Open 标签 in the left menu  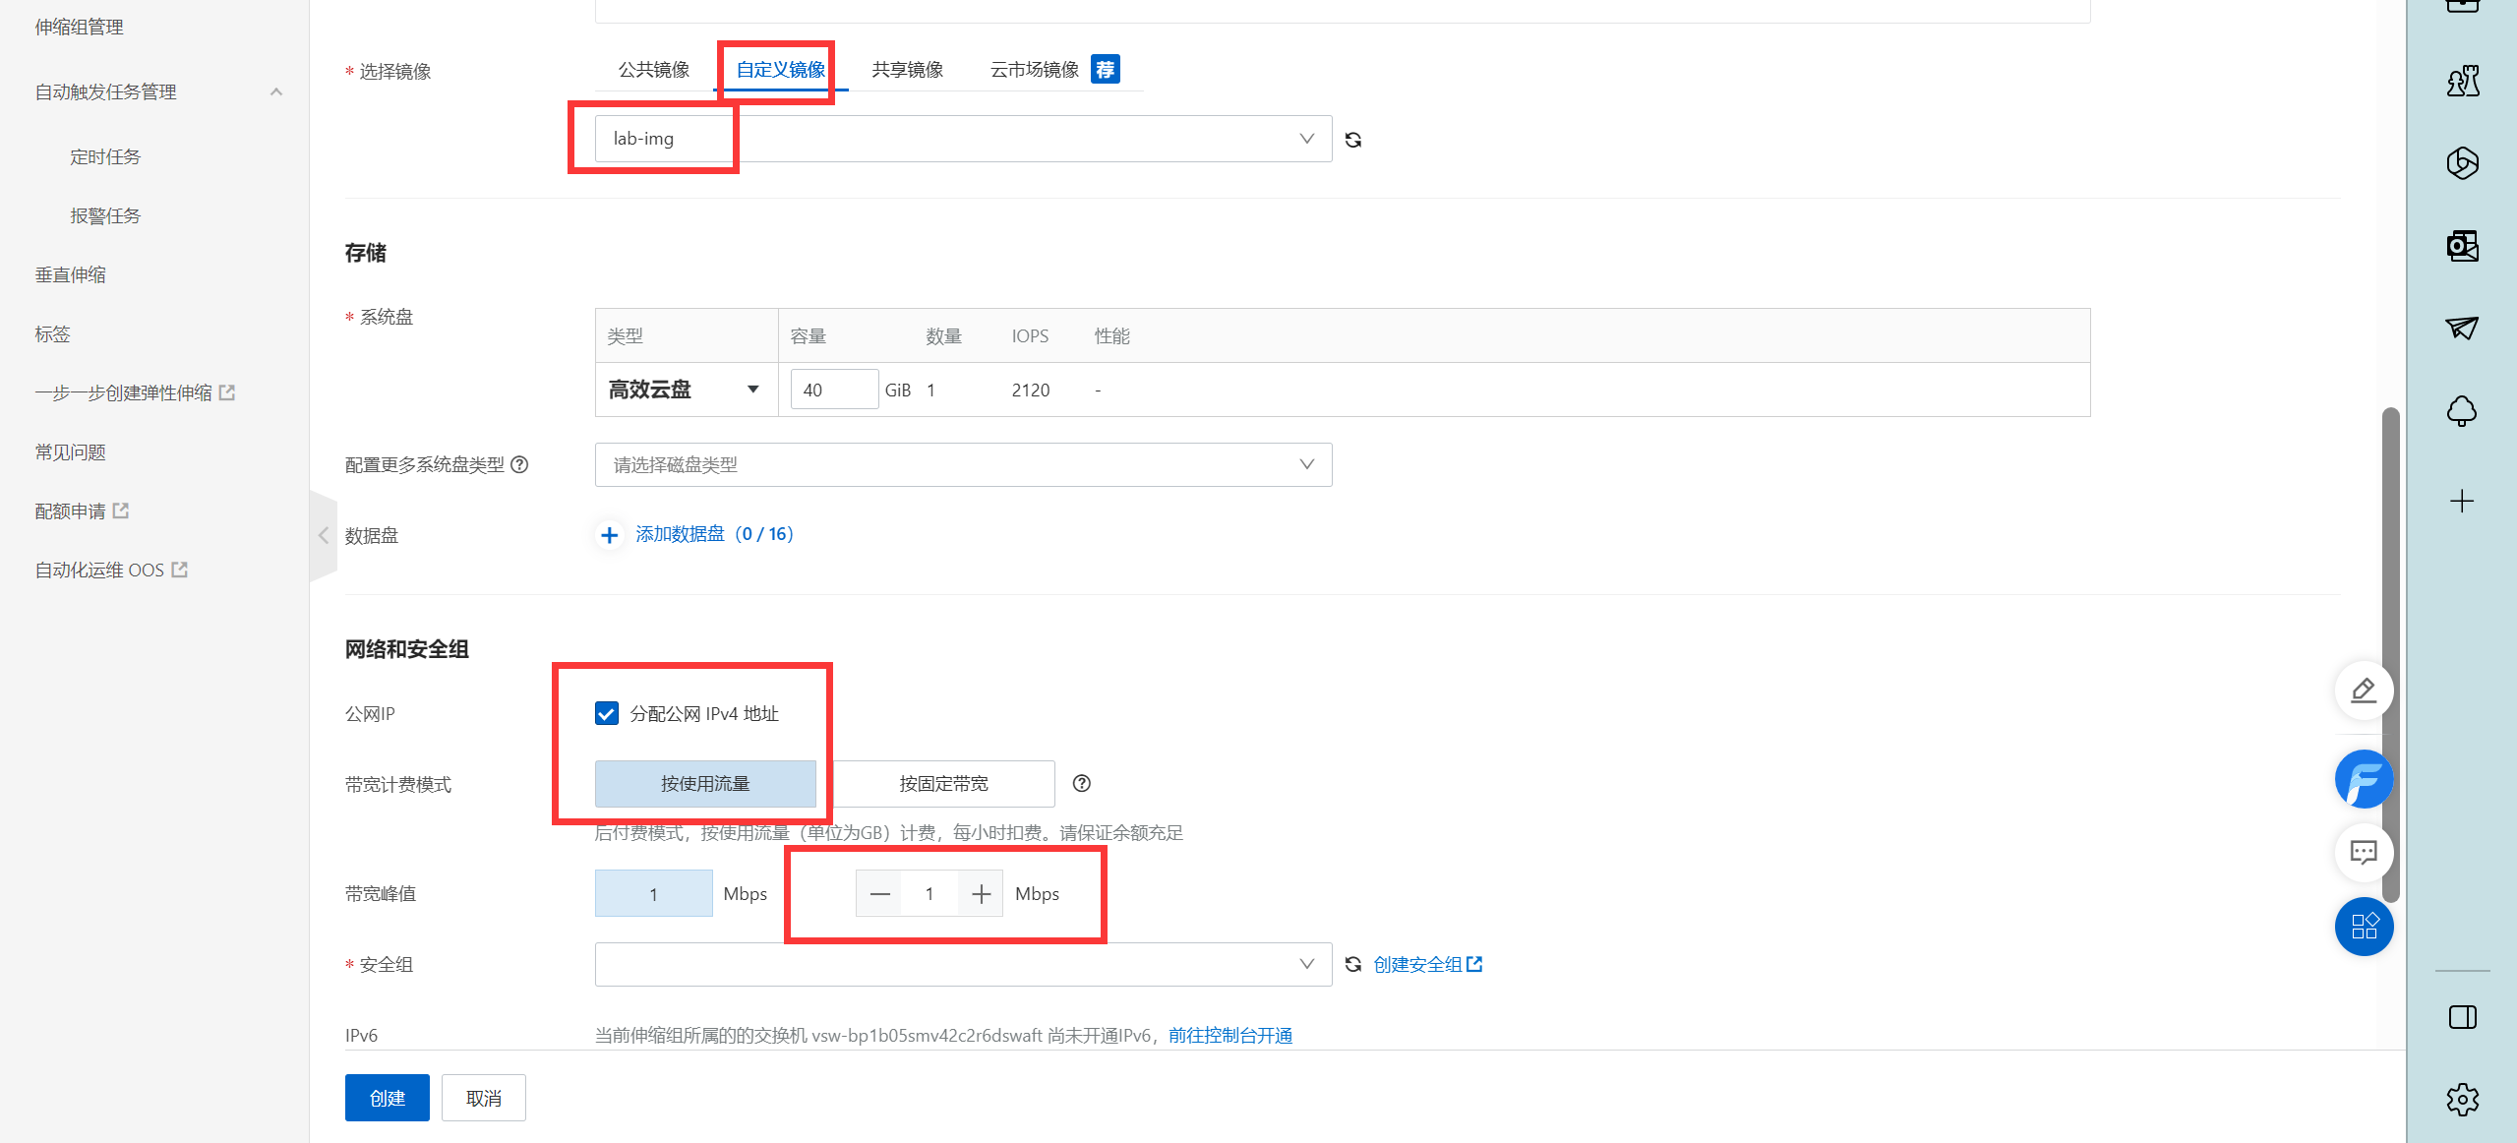click(53, 333)
